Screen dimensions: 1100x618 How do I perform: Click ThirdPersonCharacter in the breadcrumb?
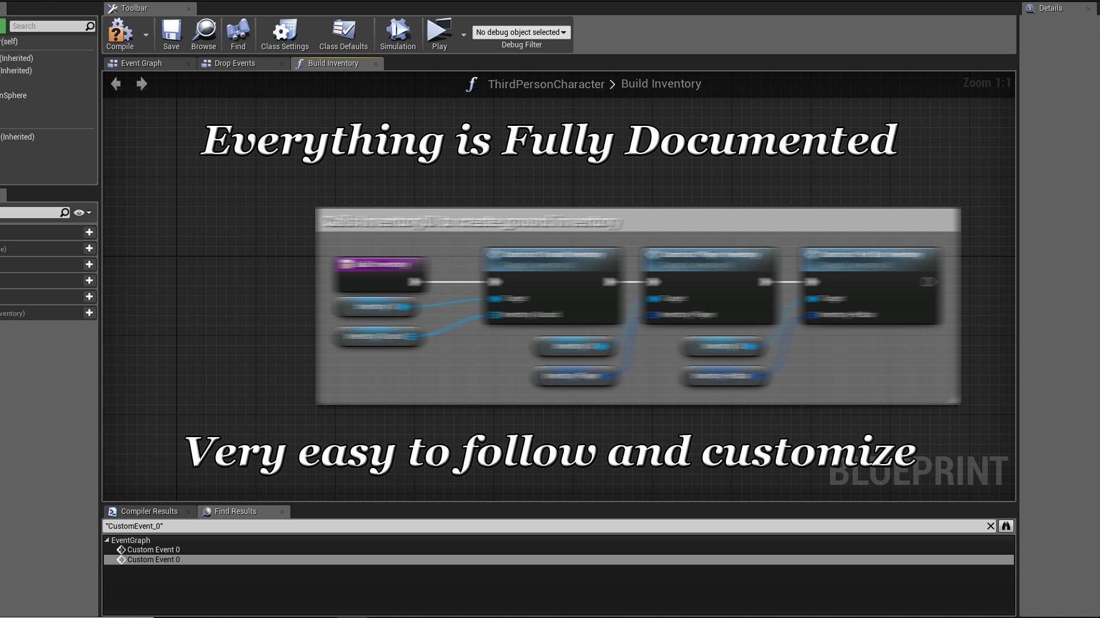pyautogui.click(x=546, y=84)
